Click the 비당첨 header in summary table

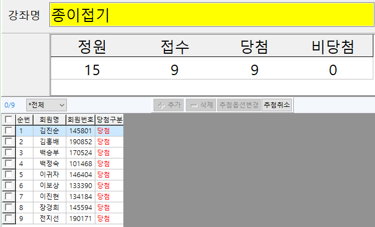click(x=333, y=46)
